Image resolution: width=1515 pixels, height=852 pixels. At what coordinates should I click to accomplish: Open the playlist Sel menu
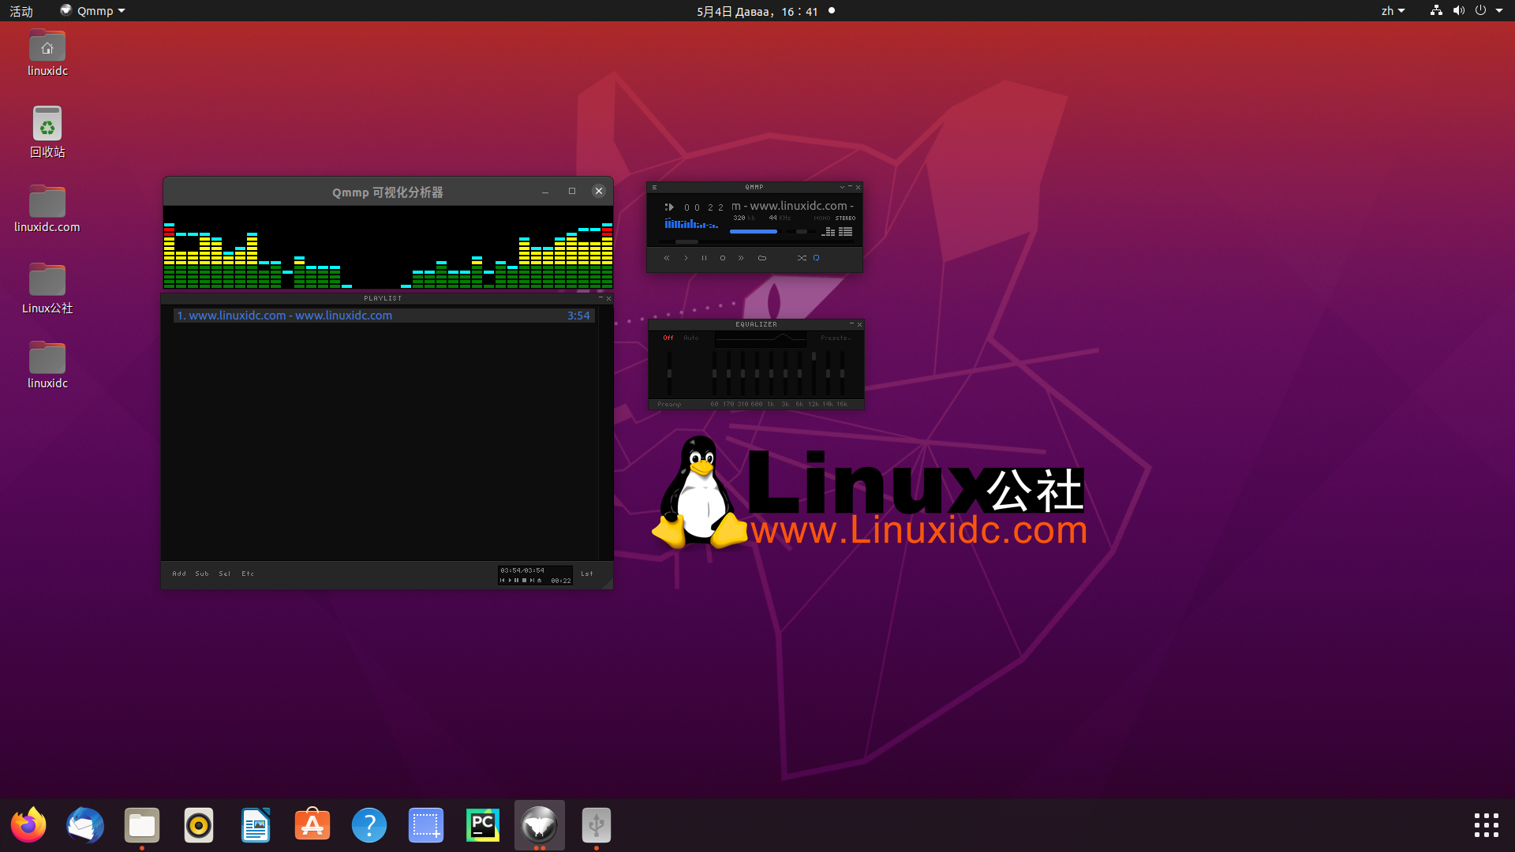(x=225, y=574)
